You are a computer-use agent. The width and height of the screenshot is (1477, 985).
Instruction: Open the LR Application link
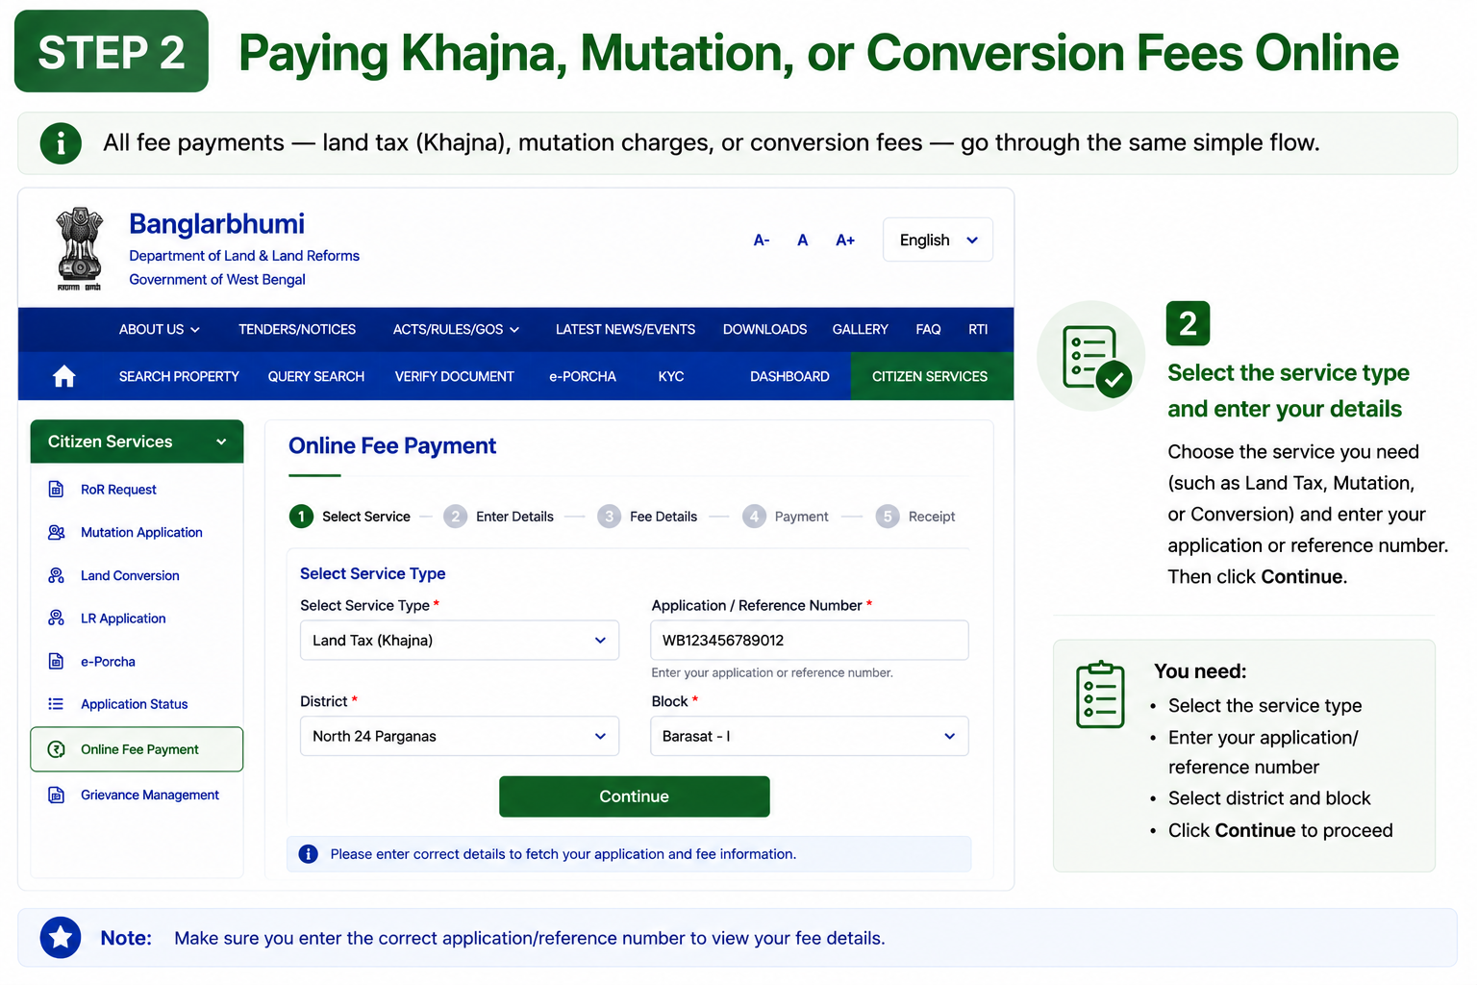123,618
